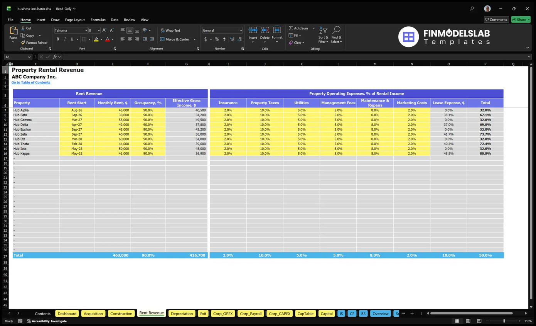Apply Comma Style format
This screenshot has height=326, width=536.
(x=224, y=39)
